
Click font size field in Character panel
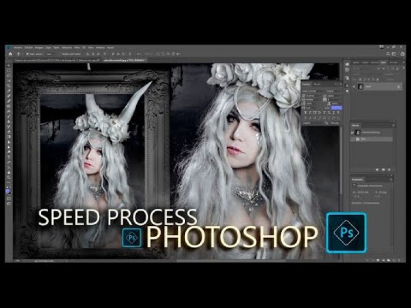313,96
